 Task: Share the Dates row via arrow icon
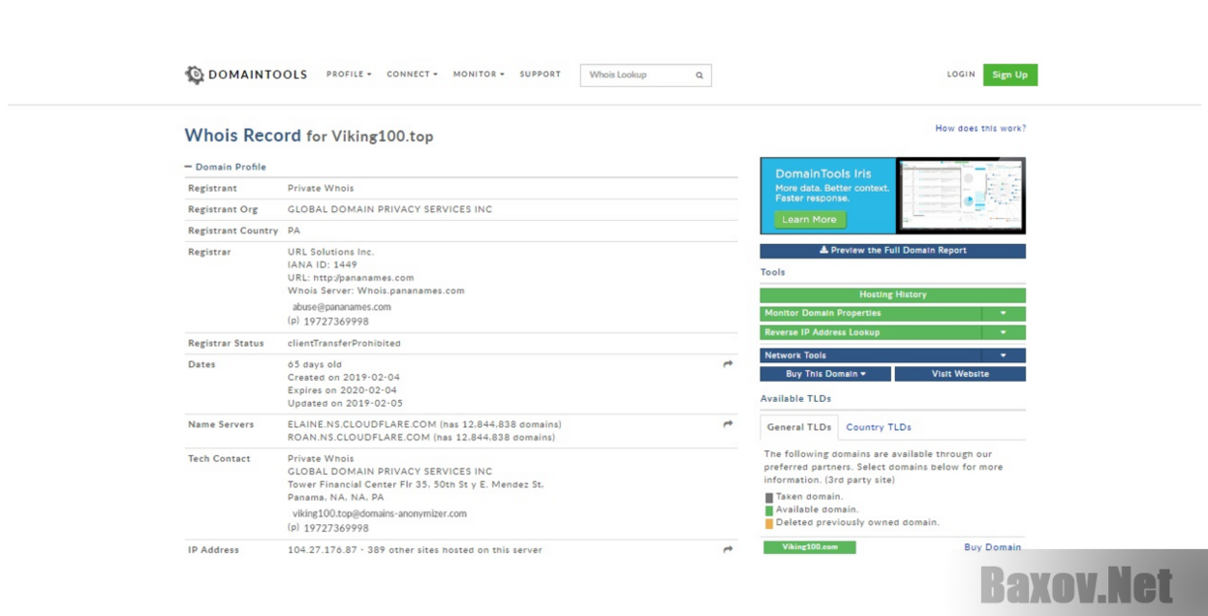click(x=728, y=364)
